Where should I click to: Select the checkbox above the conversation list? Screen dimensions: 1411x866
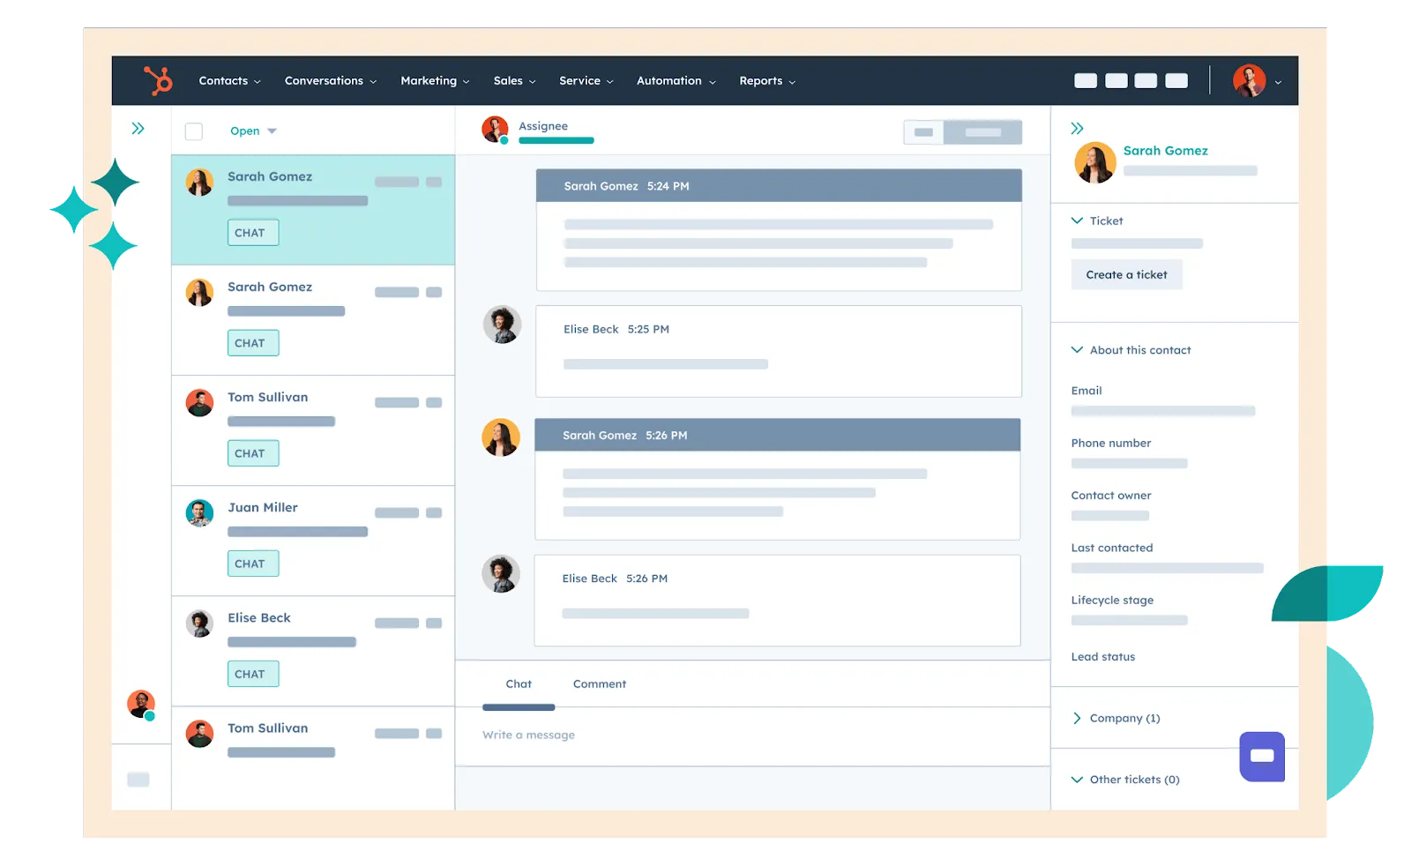pyautogui.click(x=192, y=131)
